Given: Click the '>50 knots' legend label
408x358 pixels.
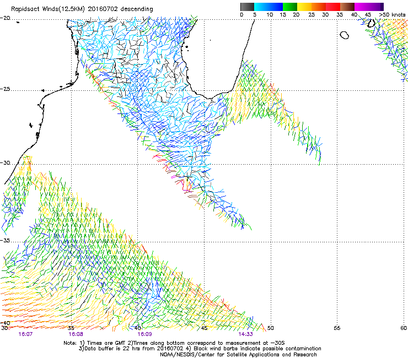Looking at the screenshot, I should [x=392, y=15].
